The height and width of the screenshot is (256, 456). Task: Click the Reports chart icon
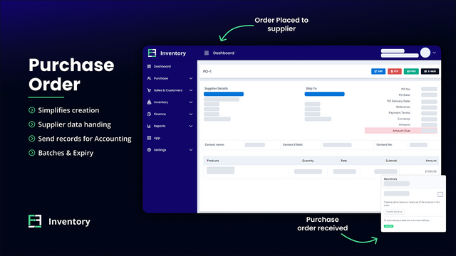pos(149,126)
